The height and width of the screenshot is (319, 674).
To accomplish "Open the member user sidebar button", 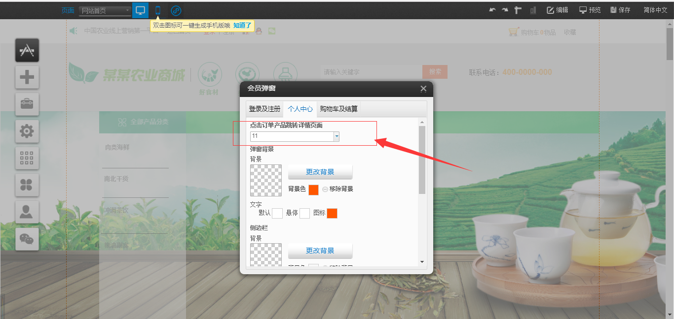I will (x=27, y=212).
